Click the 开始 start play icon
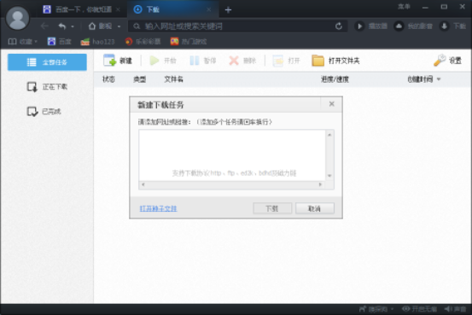 coord(154,61)
